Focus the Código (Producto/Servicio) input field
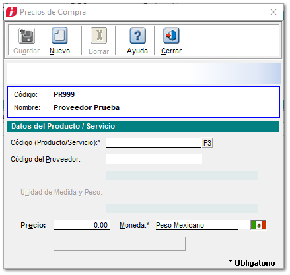 tap(154, 143)
